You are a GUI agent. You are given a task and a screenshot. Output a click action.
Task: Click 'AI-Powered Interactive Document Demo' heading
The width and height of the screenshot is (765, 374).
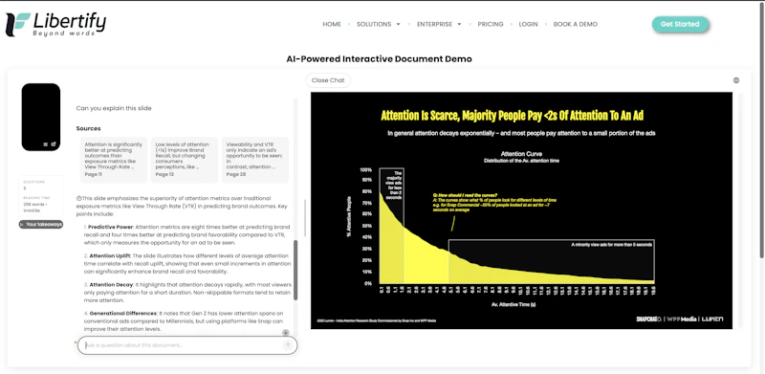(379, 59)
